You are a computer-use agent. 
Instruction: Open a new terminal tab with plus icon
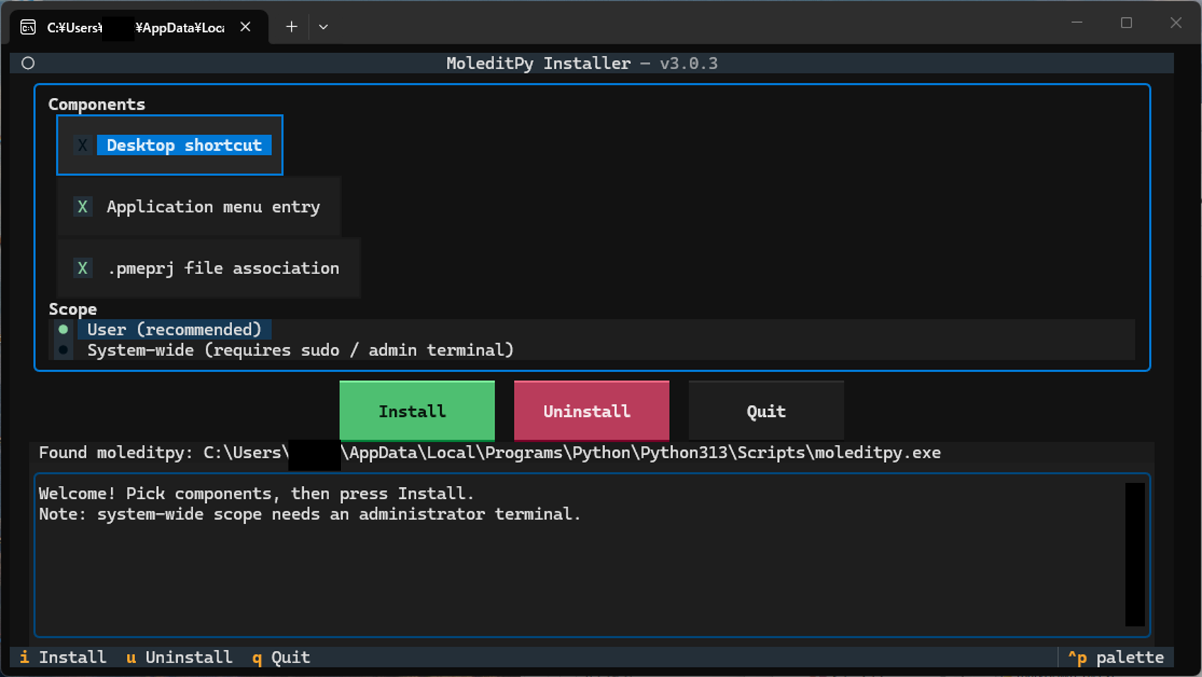(x=292, y=27)
